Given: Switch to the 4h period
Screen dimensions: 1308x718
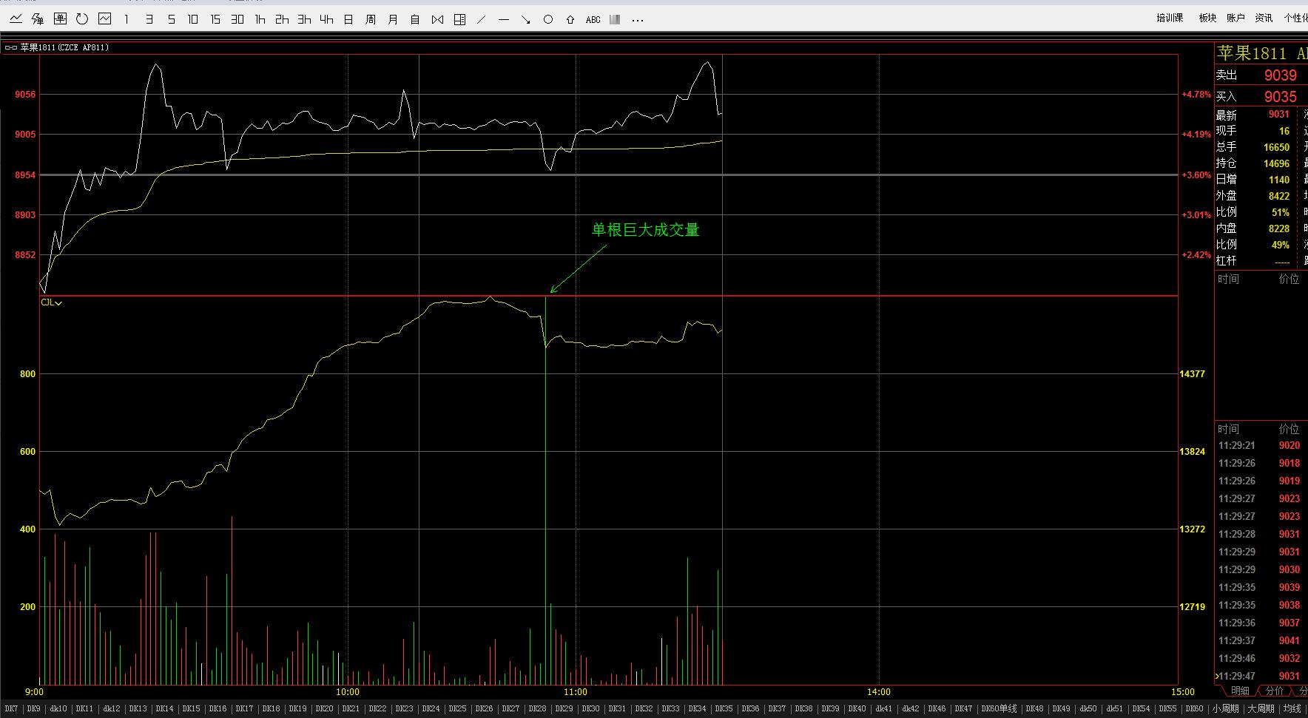Looking at the screenshot, I should tap(326, 19).
